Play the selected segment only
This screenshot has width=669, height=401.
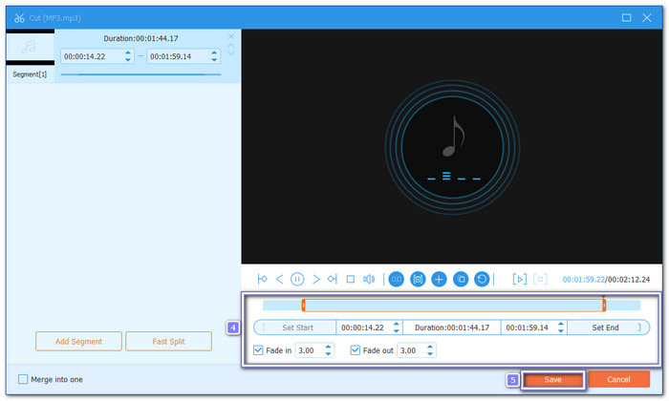(x=519, y=279)
